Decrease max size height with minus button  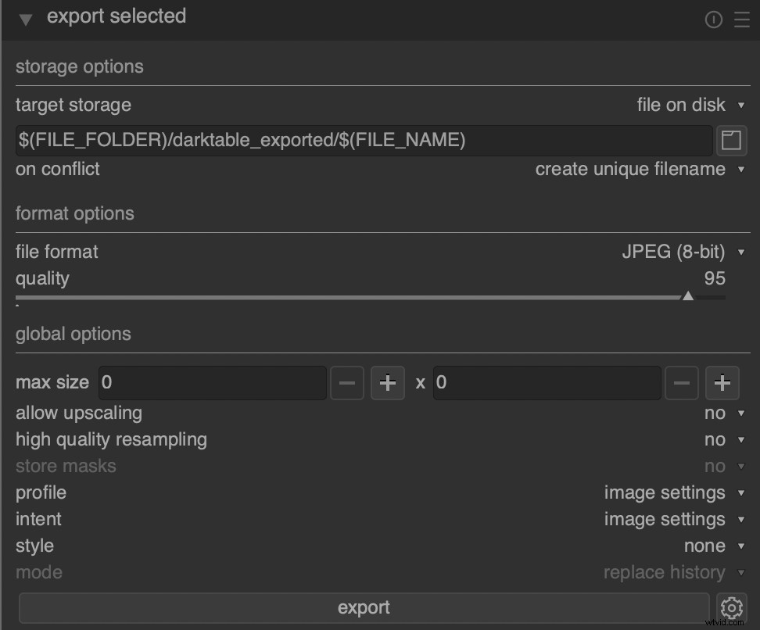682,383
